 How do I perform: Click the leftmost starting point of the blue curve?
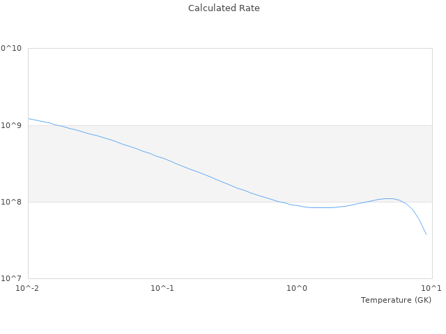[29, 118]
